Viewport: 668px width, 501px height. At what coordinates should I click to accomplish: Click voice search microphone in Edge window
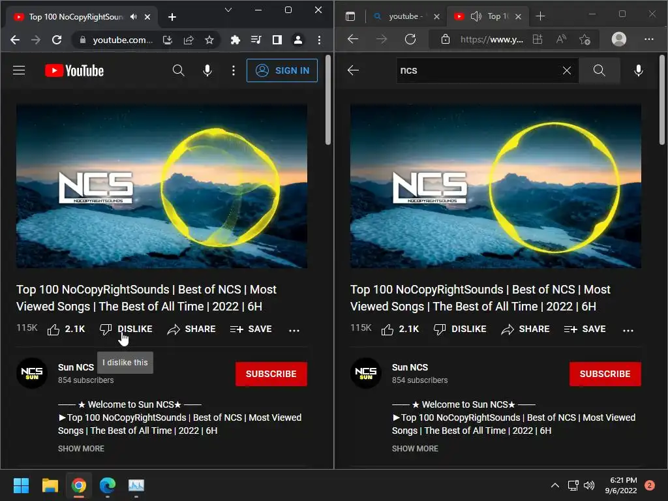[639, 70]
